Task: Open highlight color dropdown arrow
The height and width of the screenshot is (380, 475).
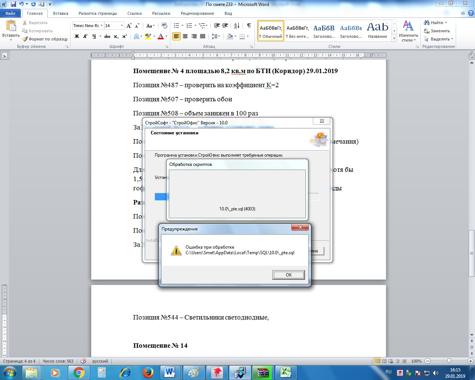Action: tap(154, 36)
